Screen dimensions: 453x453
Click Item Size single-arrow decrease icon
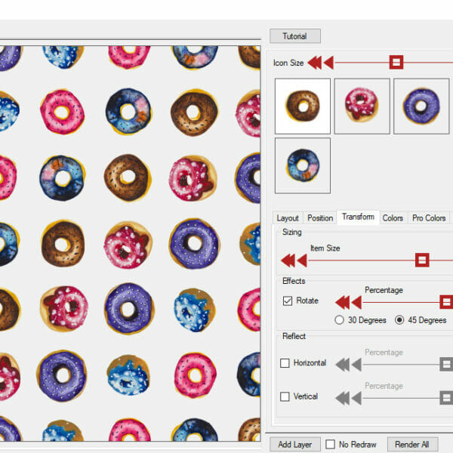pos(302,260)
